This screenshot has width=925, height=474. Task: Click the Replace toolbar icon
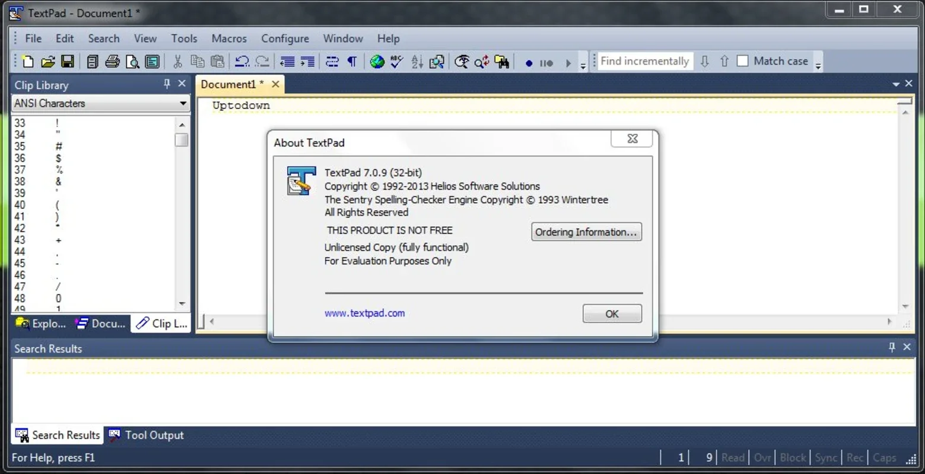pos(482,62)
